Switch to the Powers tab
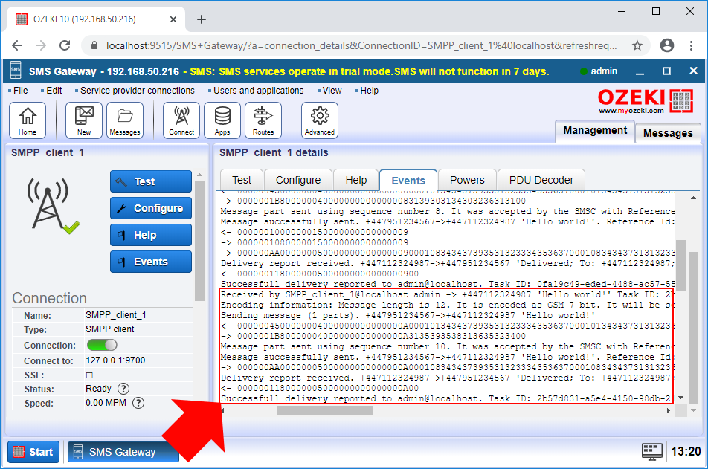 coord(467,180)
